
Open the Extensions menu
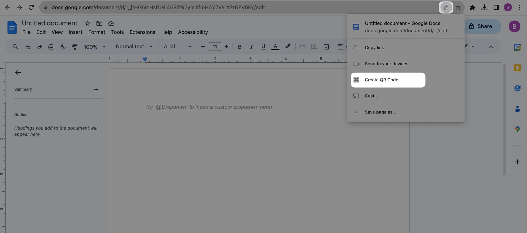(142, 32)
